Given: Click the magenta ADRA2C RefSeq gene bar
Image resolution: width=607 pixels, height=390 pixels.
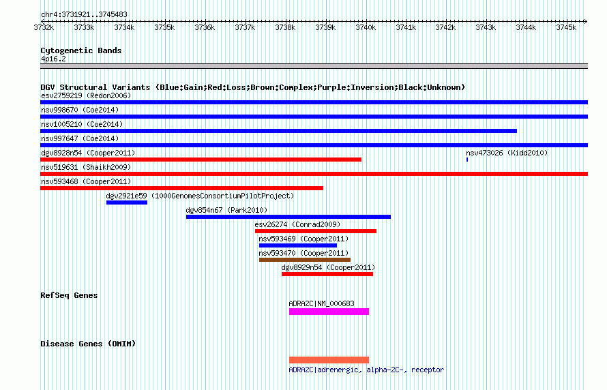Looking at the screenshot, I should [x=329, y=312].
